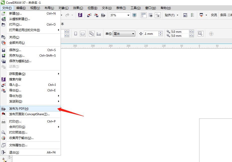
Task: Select 导入(I)... menu entry
Action: tap(31, 85)
